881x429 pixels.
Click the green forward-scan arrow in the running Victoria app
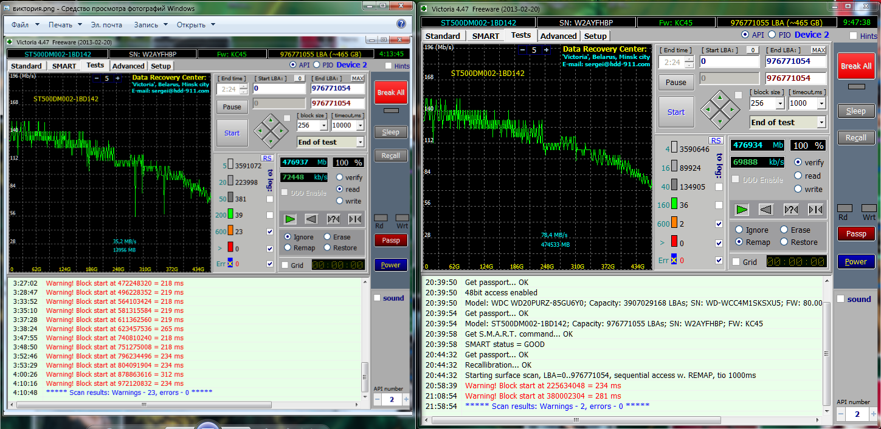click(x=742, y=210)
